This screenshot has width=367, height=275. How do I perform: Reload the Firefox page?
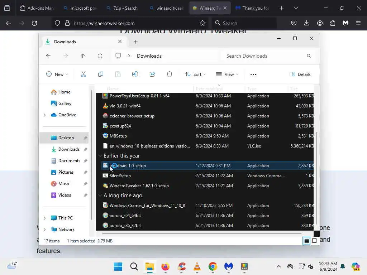[34, 23]
